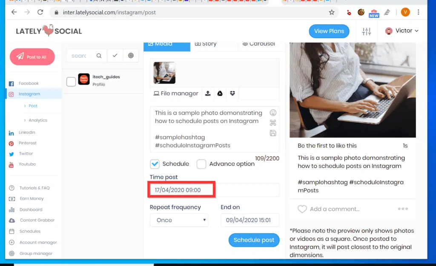Screen dimensions: 436x266
Task: Enable the Advance option checkbox
Action: click(201, 164)
